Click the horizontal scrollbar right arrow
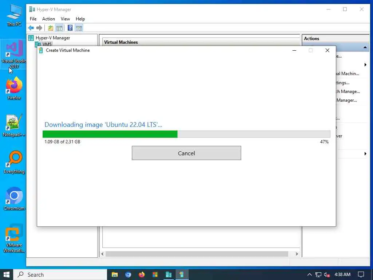Viewport: 373px width, 280px height. (x=297, y=254)
